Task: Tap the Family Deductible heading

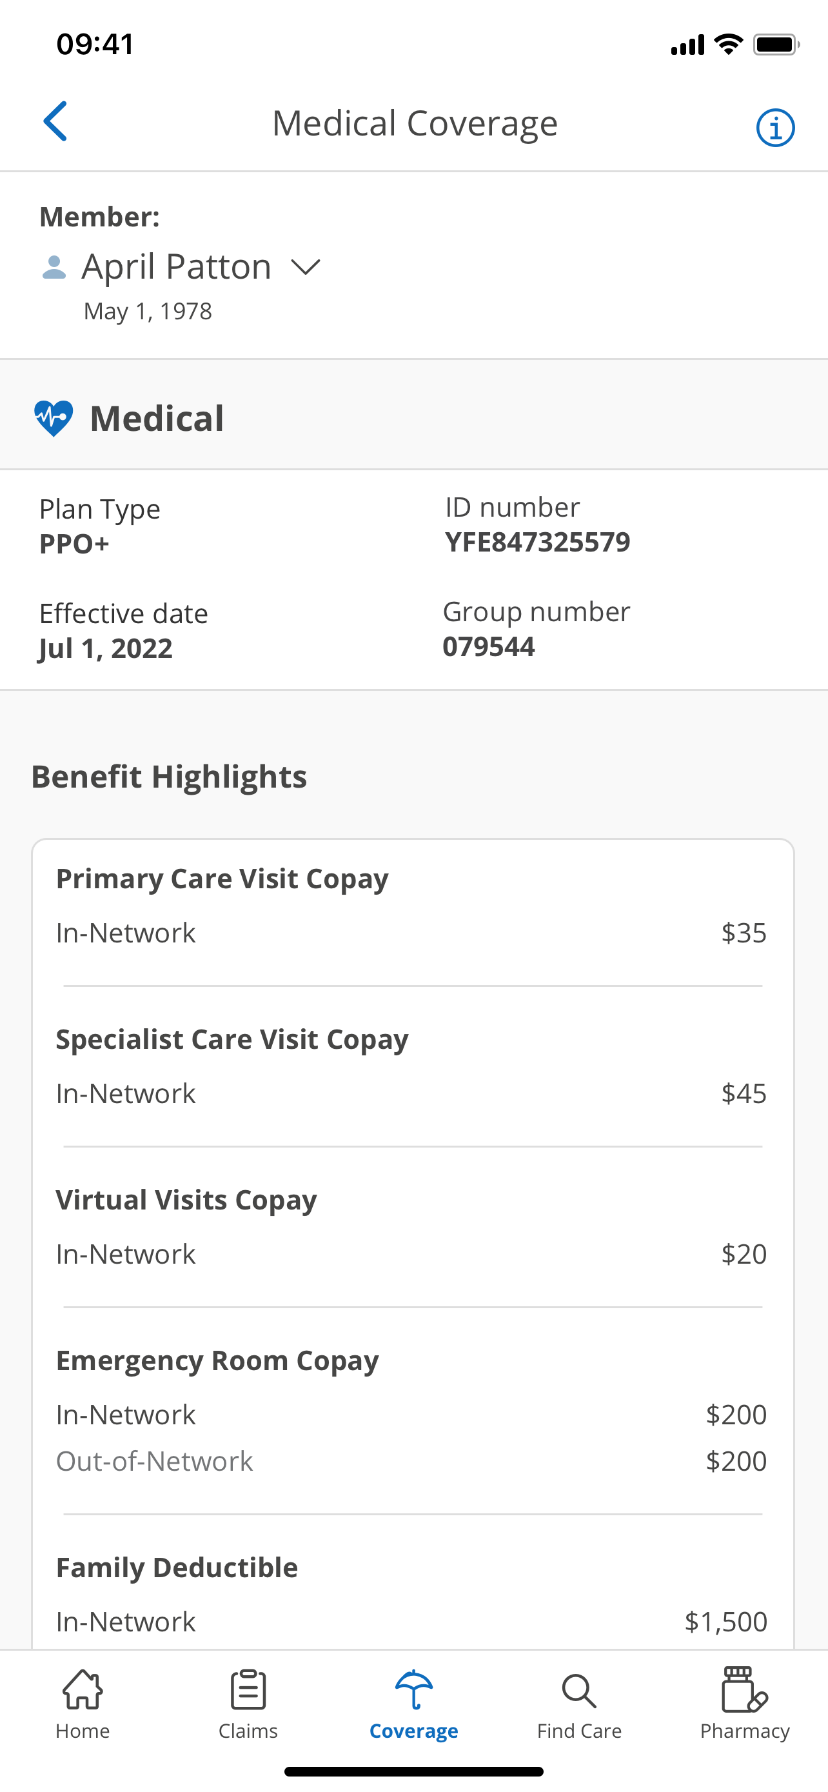Action: [x=177, y=1568]
